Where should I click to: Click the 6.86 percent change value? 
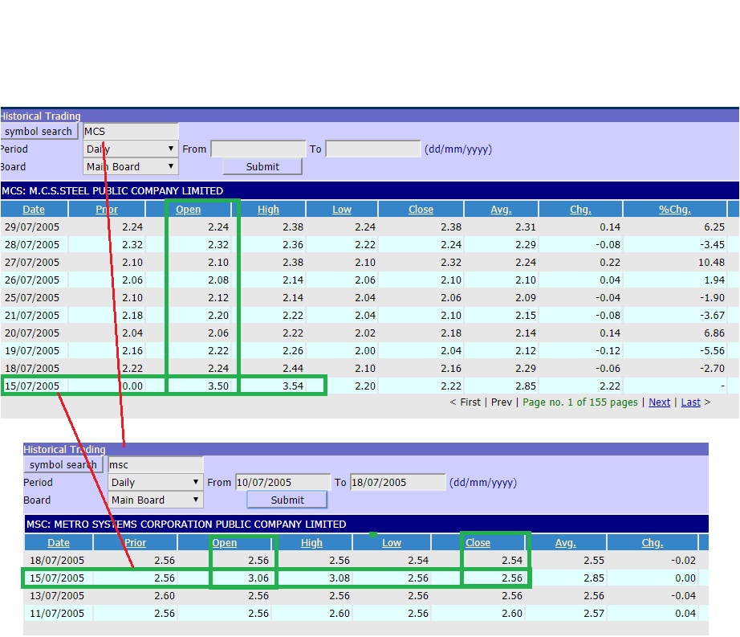(714, 333)
